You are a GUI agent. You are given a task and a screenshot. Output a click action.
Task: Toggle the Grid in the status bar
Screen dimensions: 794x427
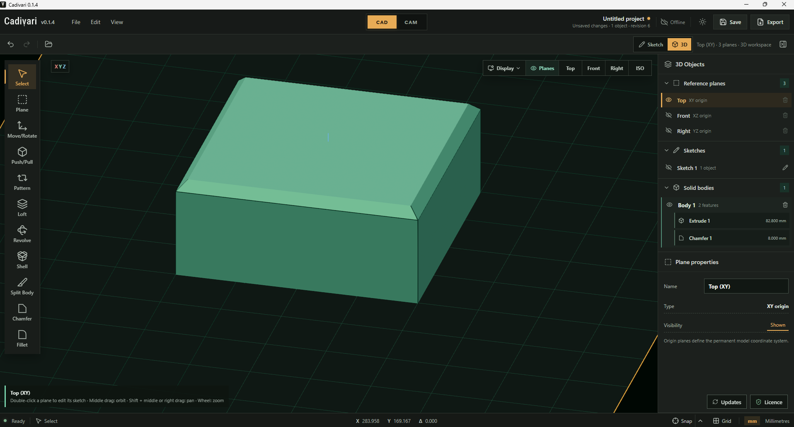(x=722, y=421)
